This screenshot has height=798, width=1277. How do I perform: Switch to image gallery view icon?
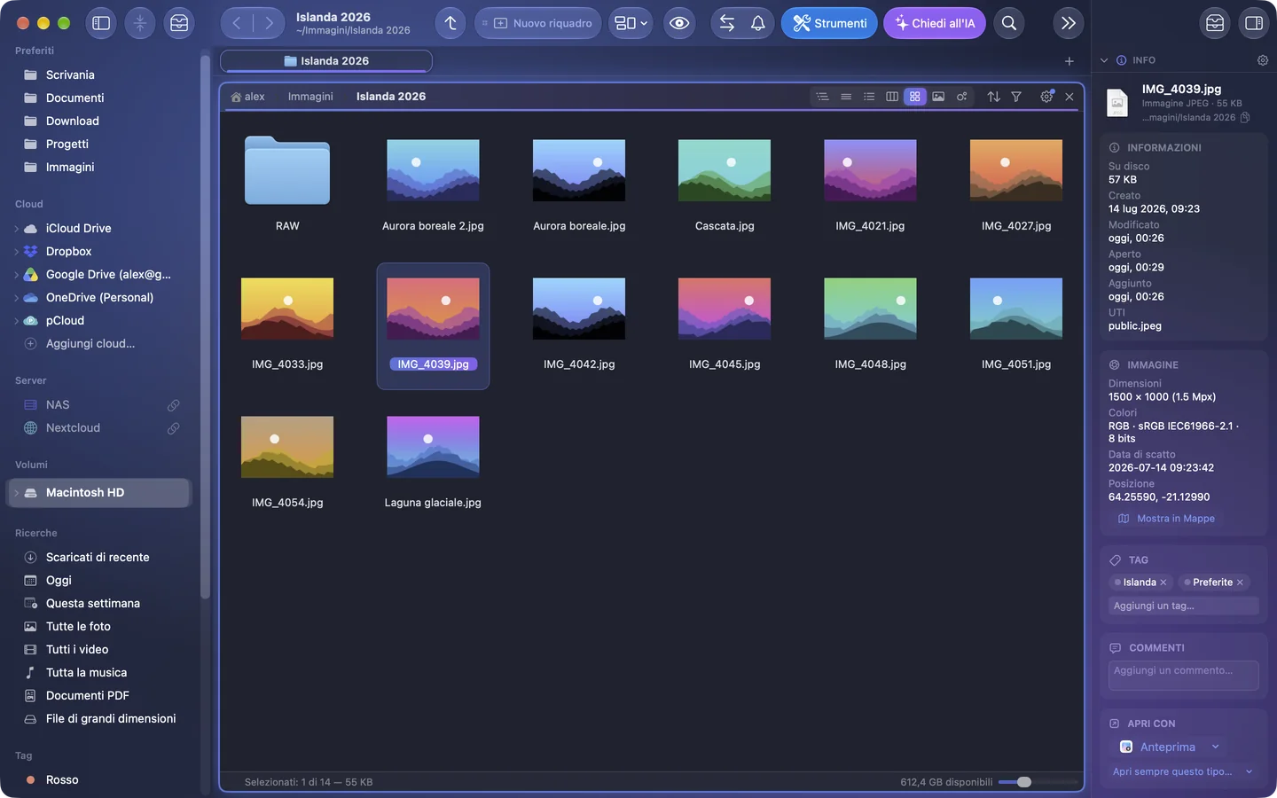pyautogui.click(x=938, y=97)
